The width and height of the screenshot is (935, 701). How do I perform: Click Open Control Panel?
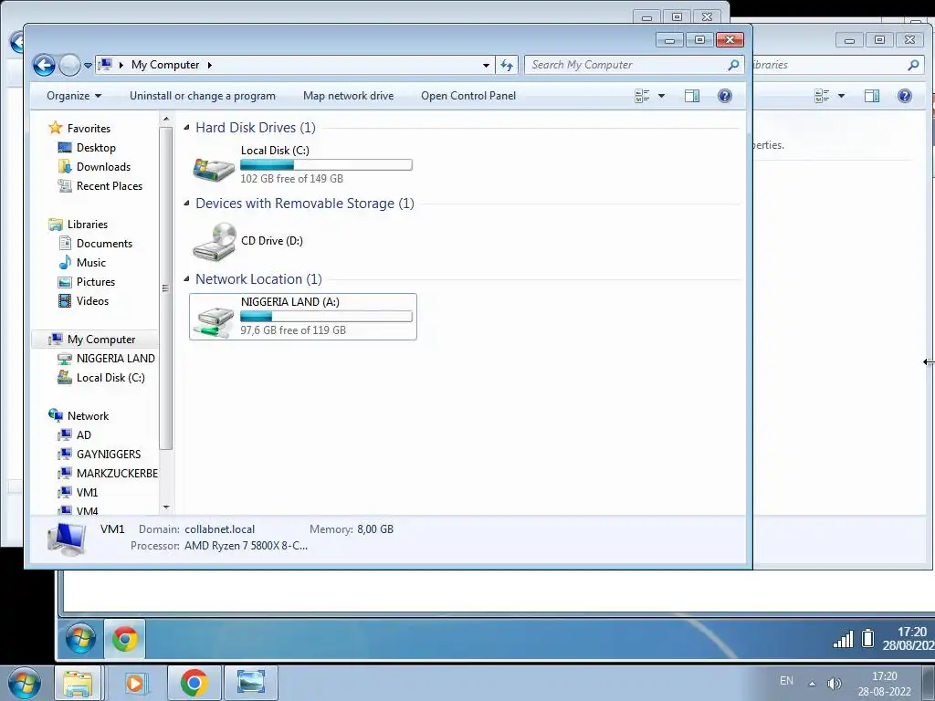468,96
